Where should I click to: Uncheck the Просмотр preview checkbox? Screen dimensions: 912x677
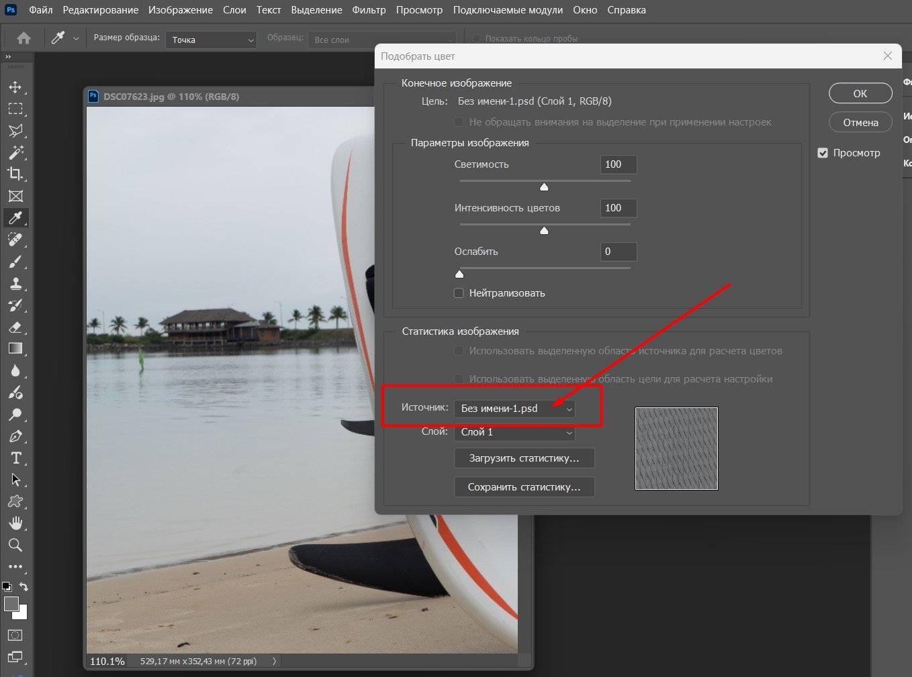coord(823,153)
